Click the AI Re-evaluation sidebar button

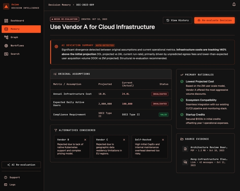tap(21, 165)
